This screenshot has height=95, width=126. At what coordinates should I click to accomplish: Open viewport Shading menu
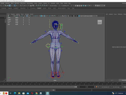(13, 14)
